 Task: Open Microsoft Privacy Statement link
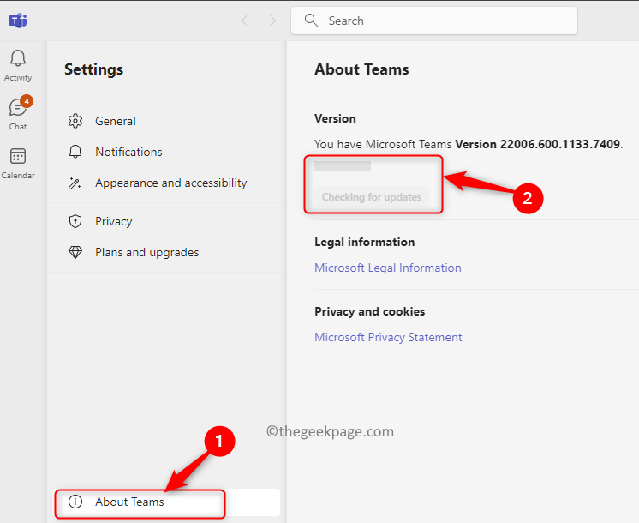[x=388, y=338]
